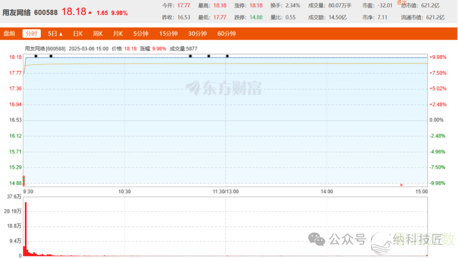
Task: Click the 28.19万 volume axis label
Action: pos(13,212)
